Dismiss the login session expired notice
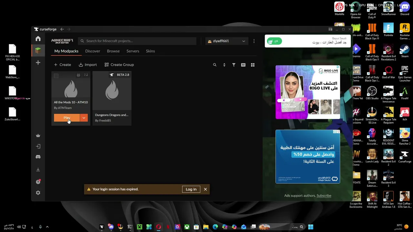Screen dimensions: 413x232 pos(205,189)
